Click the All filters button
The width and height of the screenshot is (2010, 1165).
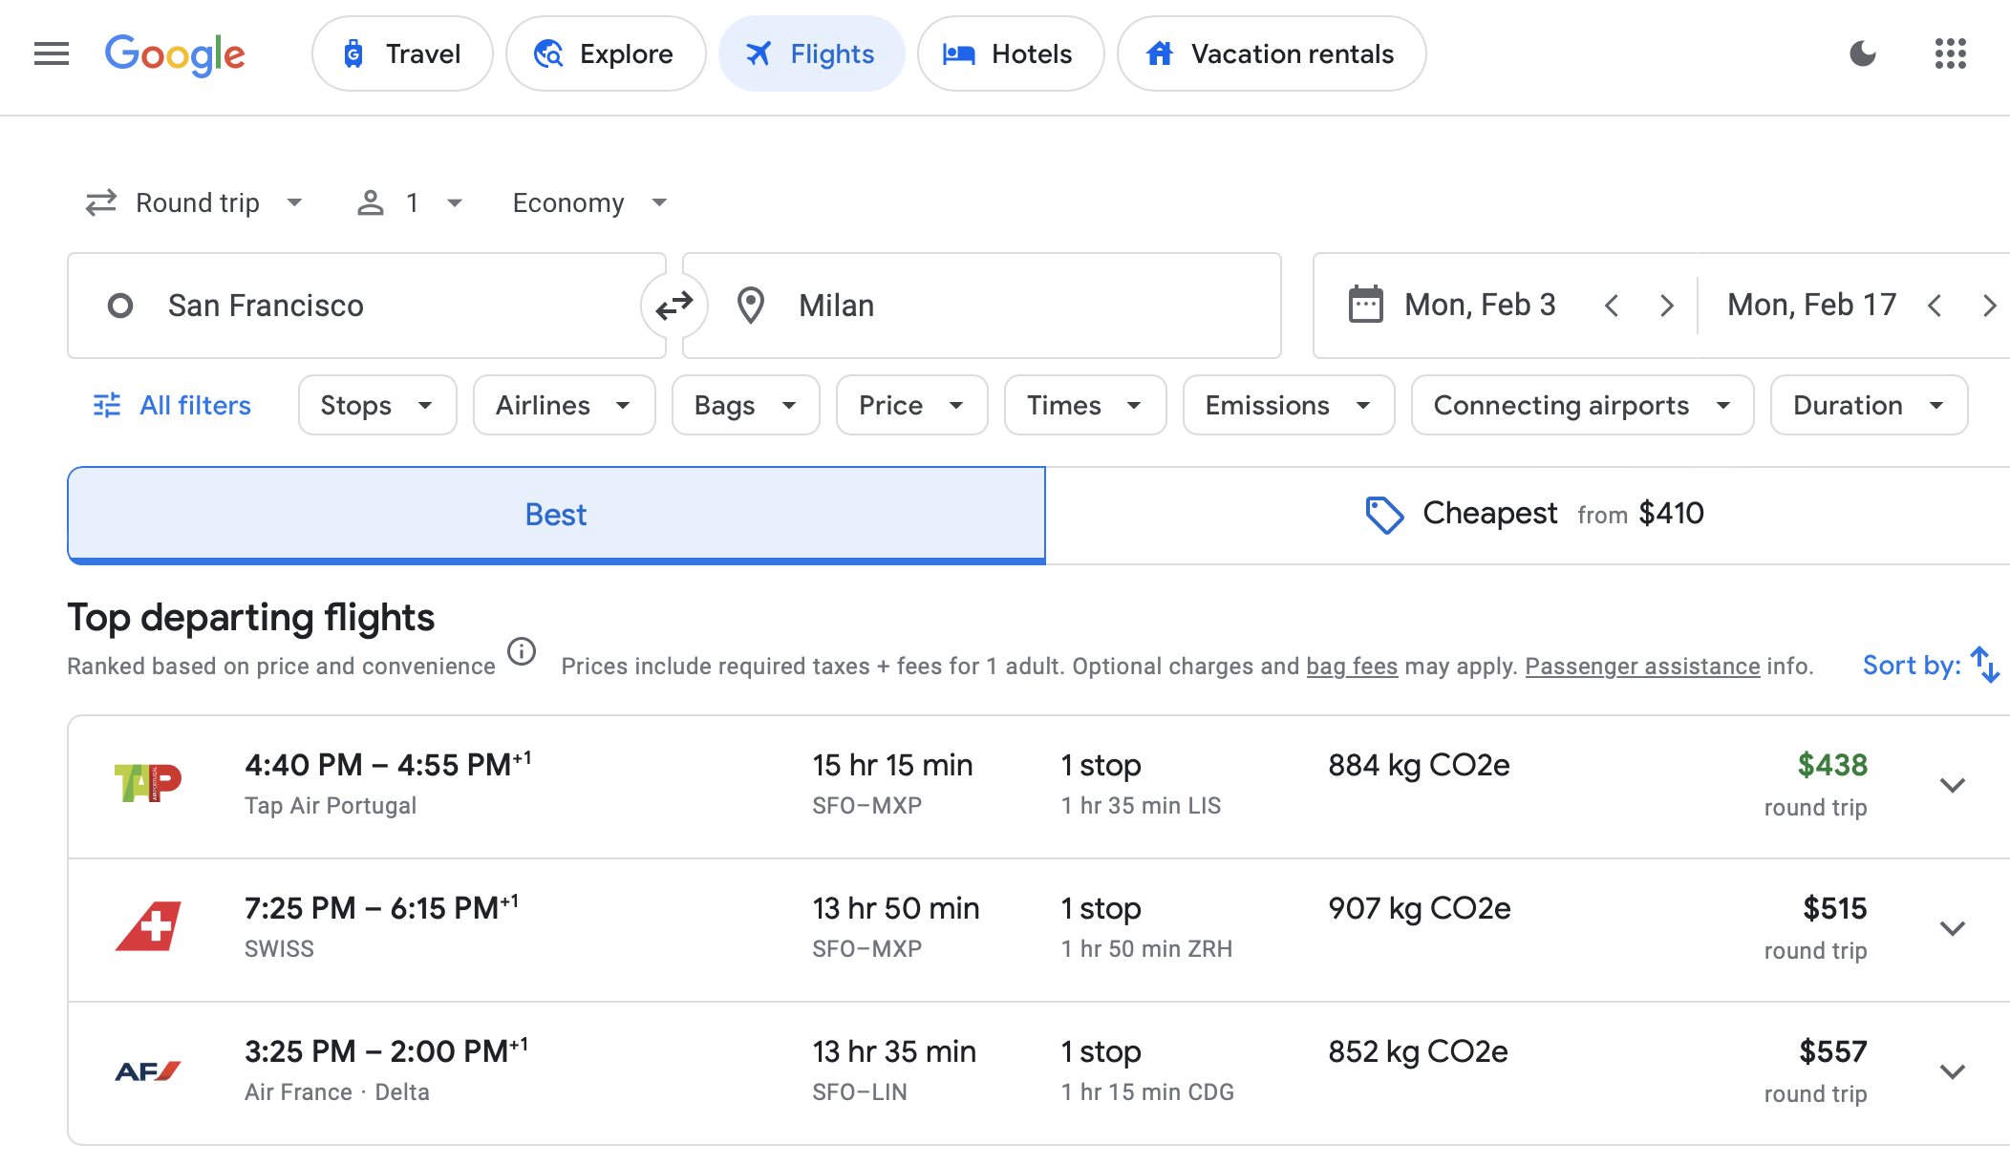pyautogui.click(x=172, y=405)
